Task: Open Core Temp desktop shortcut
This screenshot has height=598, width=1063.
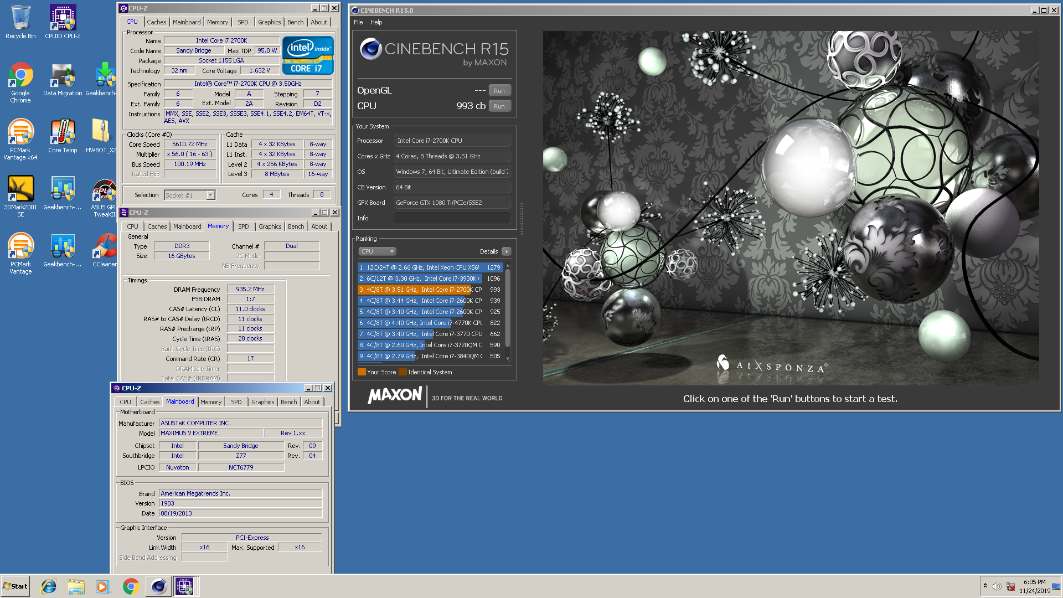Action: [x=63, y=137]
